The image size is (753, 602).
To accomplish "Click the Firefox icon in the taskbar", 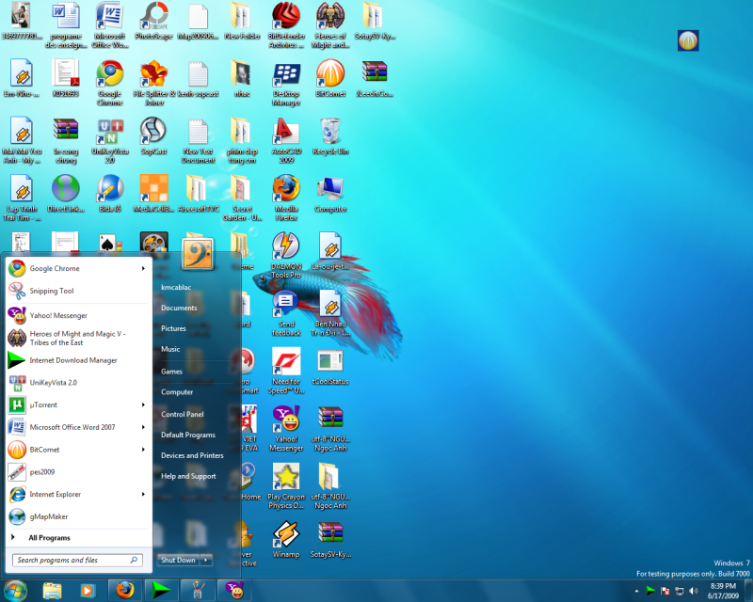I will (122, 590).
